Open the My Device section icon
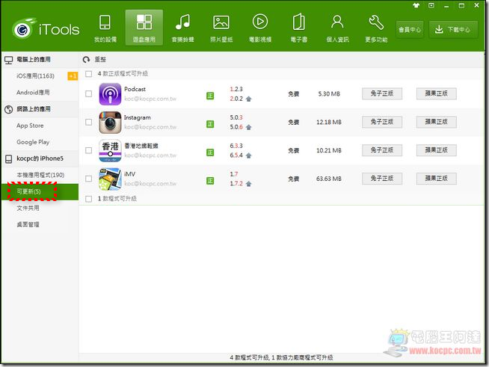 tap(105, 22)
